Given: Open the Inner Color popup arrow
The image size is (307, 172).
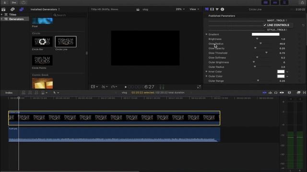Looking at the screenshot, I should click(x=287, y=72).
